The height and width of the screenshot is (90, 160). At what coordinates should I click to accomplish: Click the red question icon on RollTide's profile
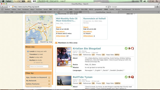[132, 77]
